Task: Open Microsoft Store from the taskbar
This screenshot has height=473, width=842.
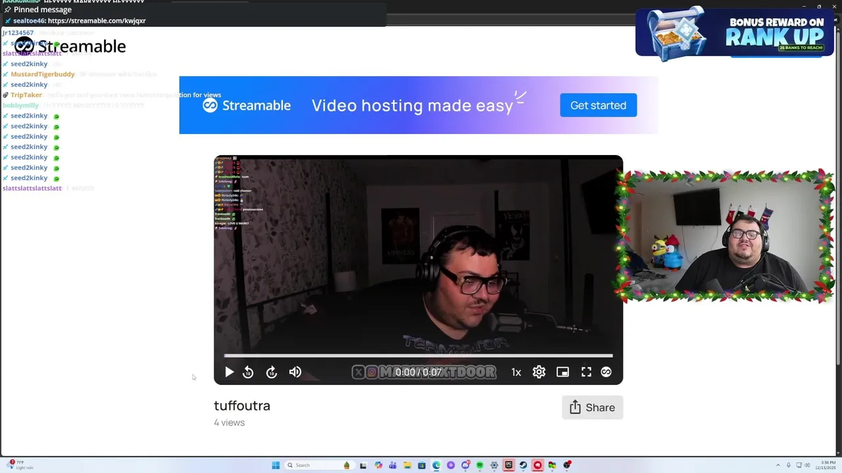Action: (422, 465)
